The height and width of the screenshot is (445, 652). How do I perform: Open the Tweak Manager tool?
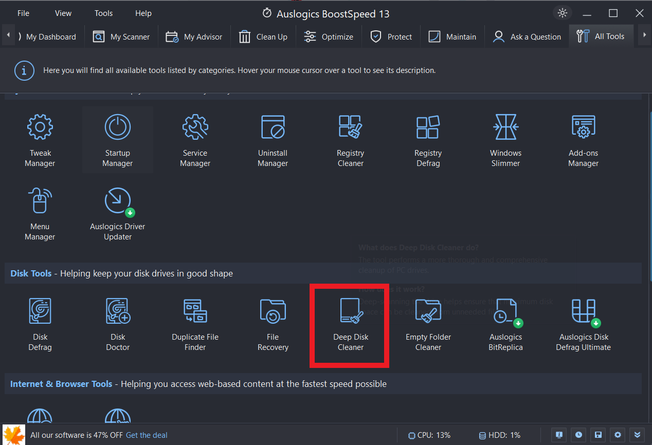(40, 140)
